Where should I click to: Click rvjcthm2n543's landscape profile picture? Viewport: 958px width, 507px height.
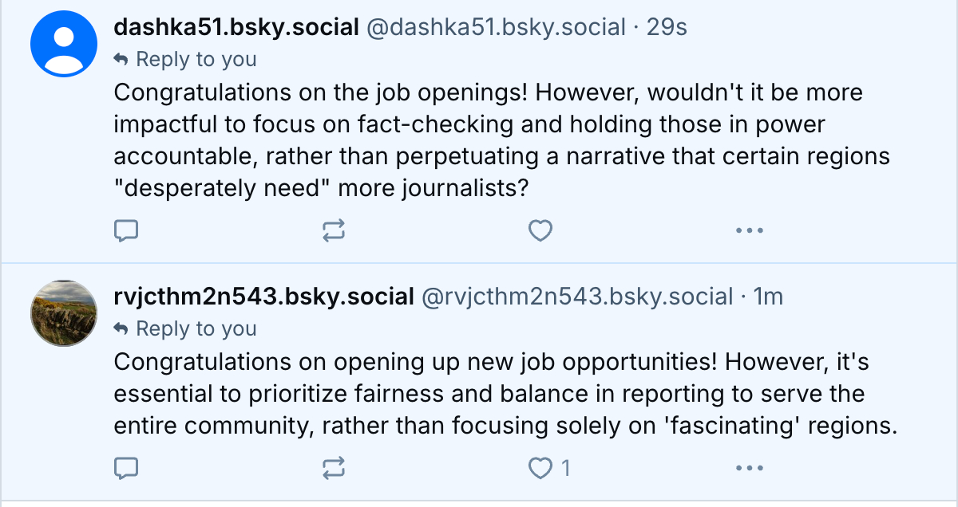(63, 312)
